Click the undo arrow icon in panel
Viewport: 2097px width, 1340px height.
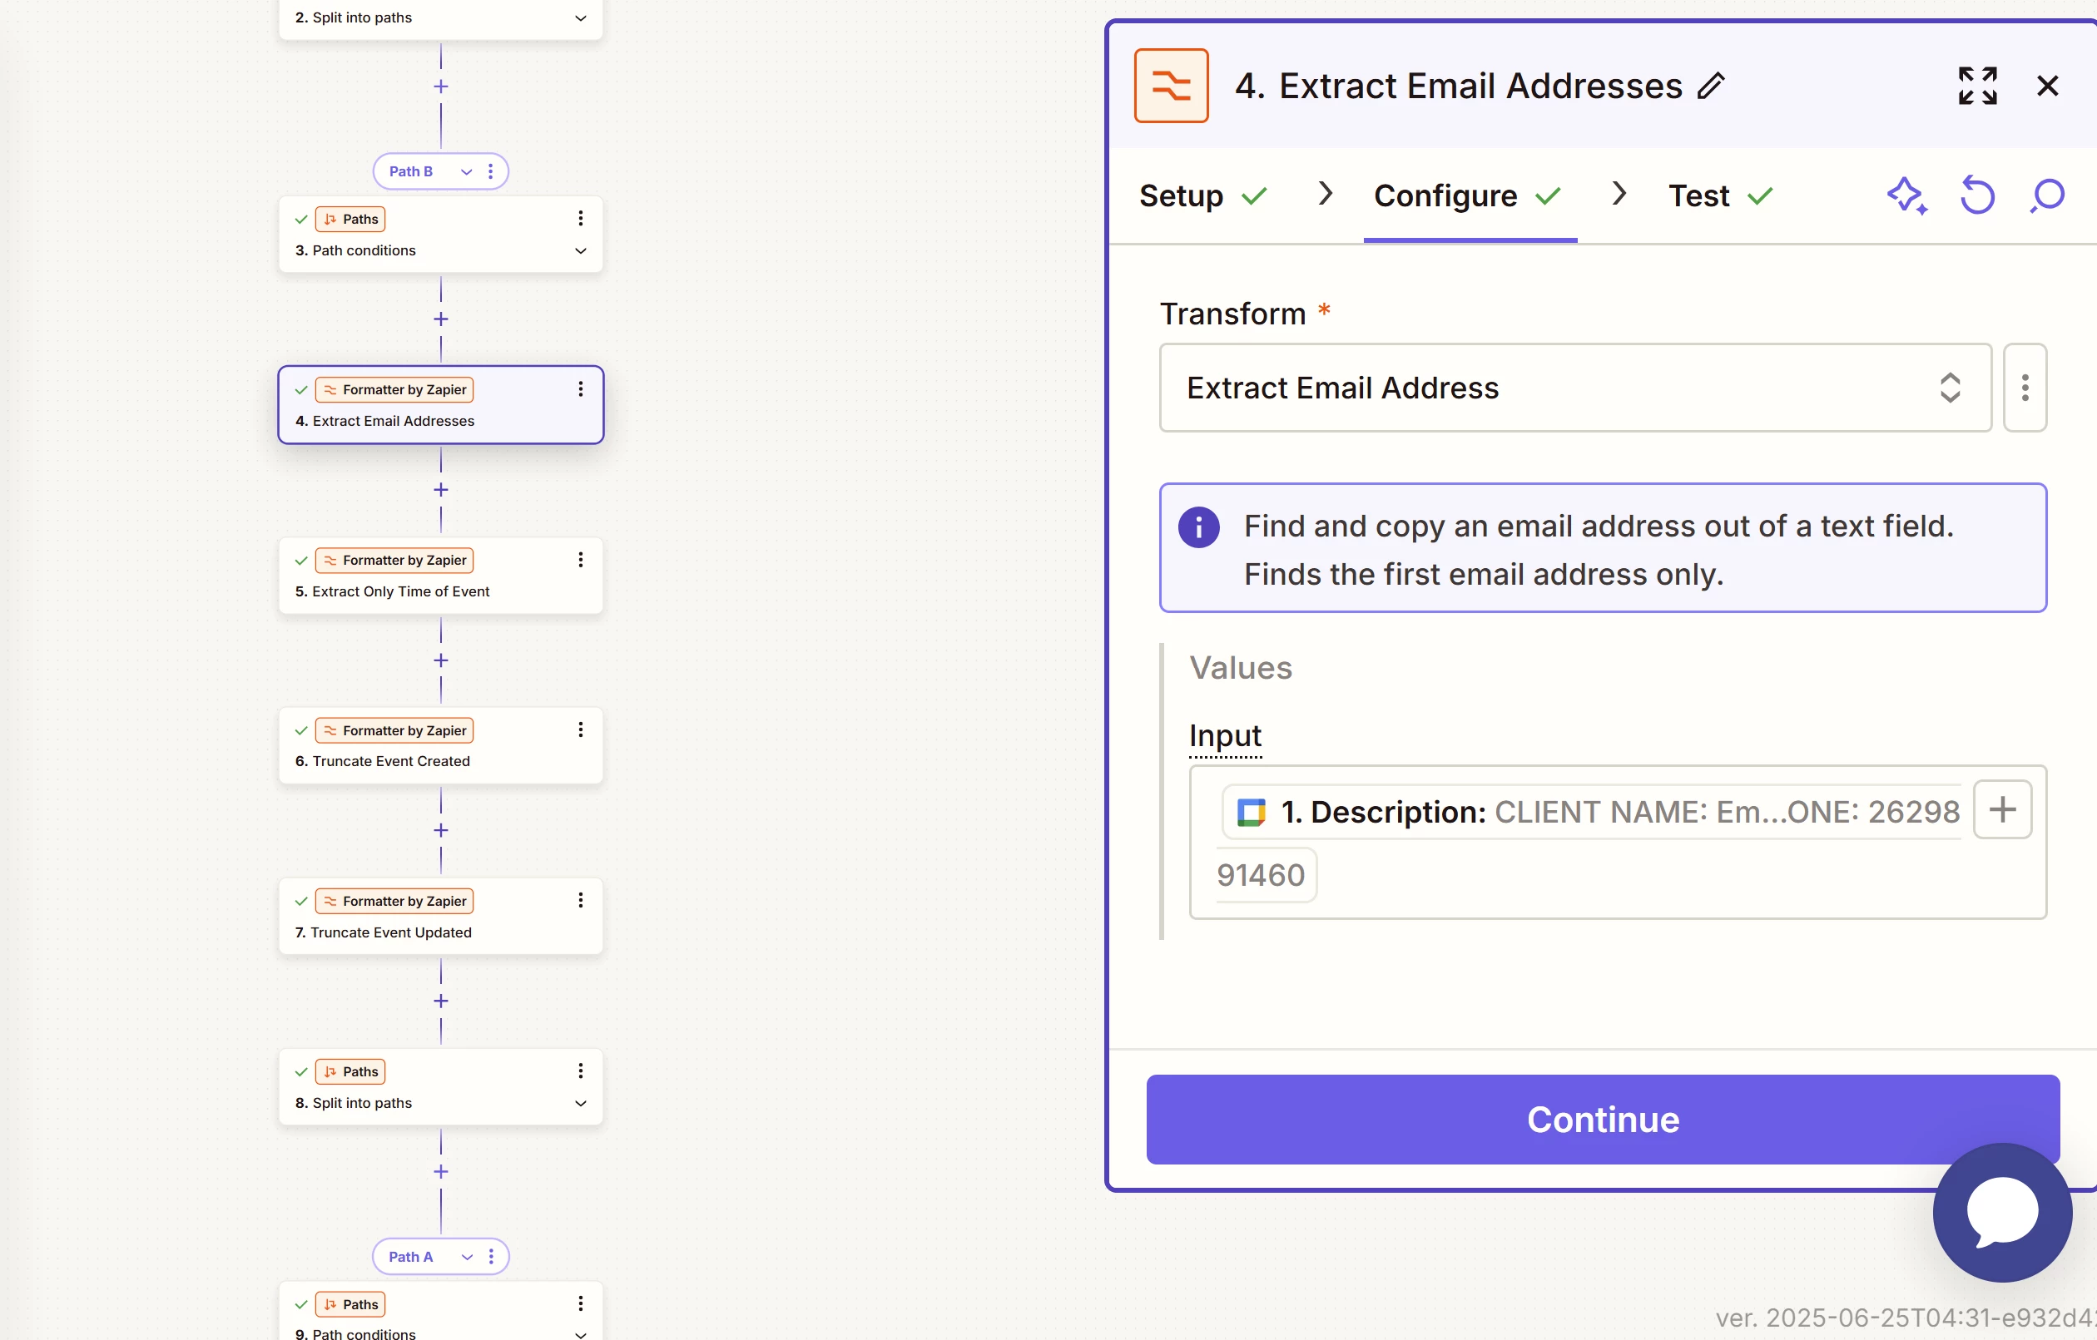coord(1977,195)
